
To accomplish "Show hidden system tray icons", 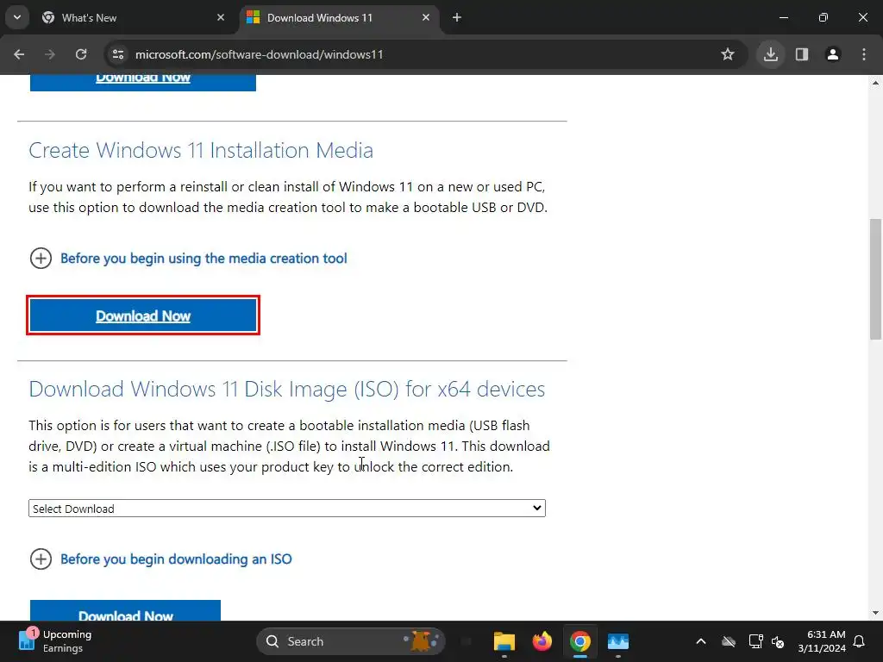I will point(701,641).
